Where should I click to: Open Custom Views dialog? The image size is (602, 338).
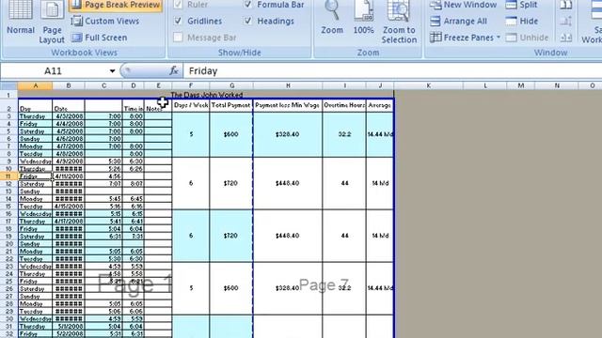[105, 21]
